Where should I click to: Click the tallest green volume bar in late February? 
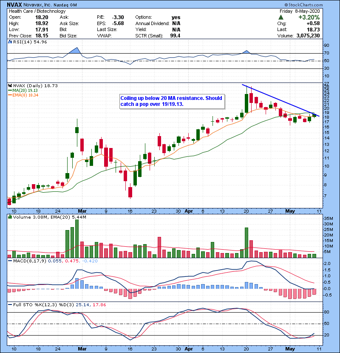[x=77, y=239]
